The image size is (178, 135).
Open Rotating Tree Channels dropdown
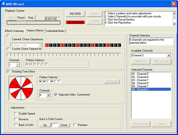pyautogui.click(x=48, y=95)
